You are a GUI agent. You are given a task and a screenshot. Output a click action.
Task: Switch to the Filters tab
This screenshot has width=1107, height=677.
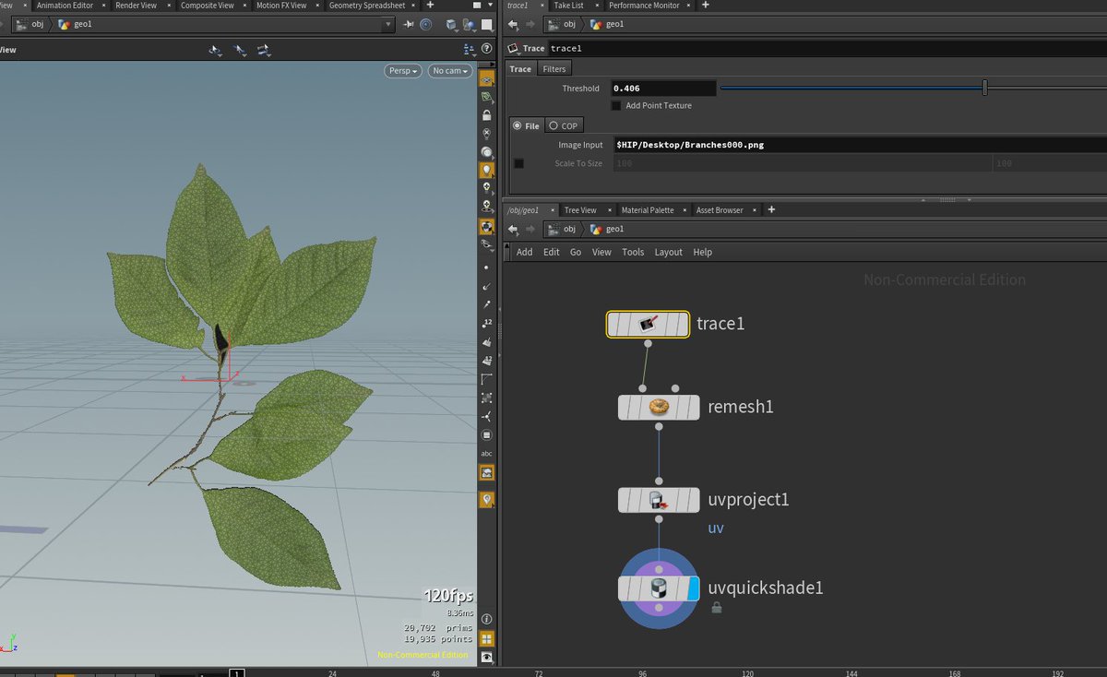[554, 69]
